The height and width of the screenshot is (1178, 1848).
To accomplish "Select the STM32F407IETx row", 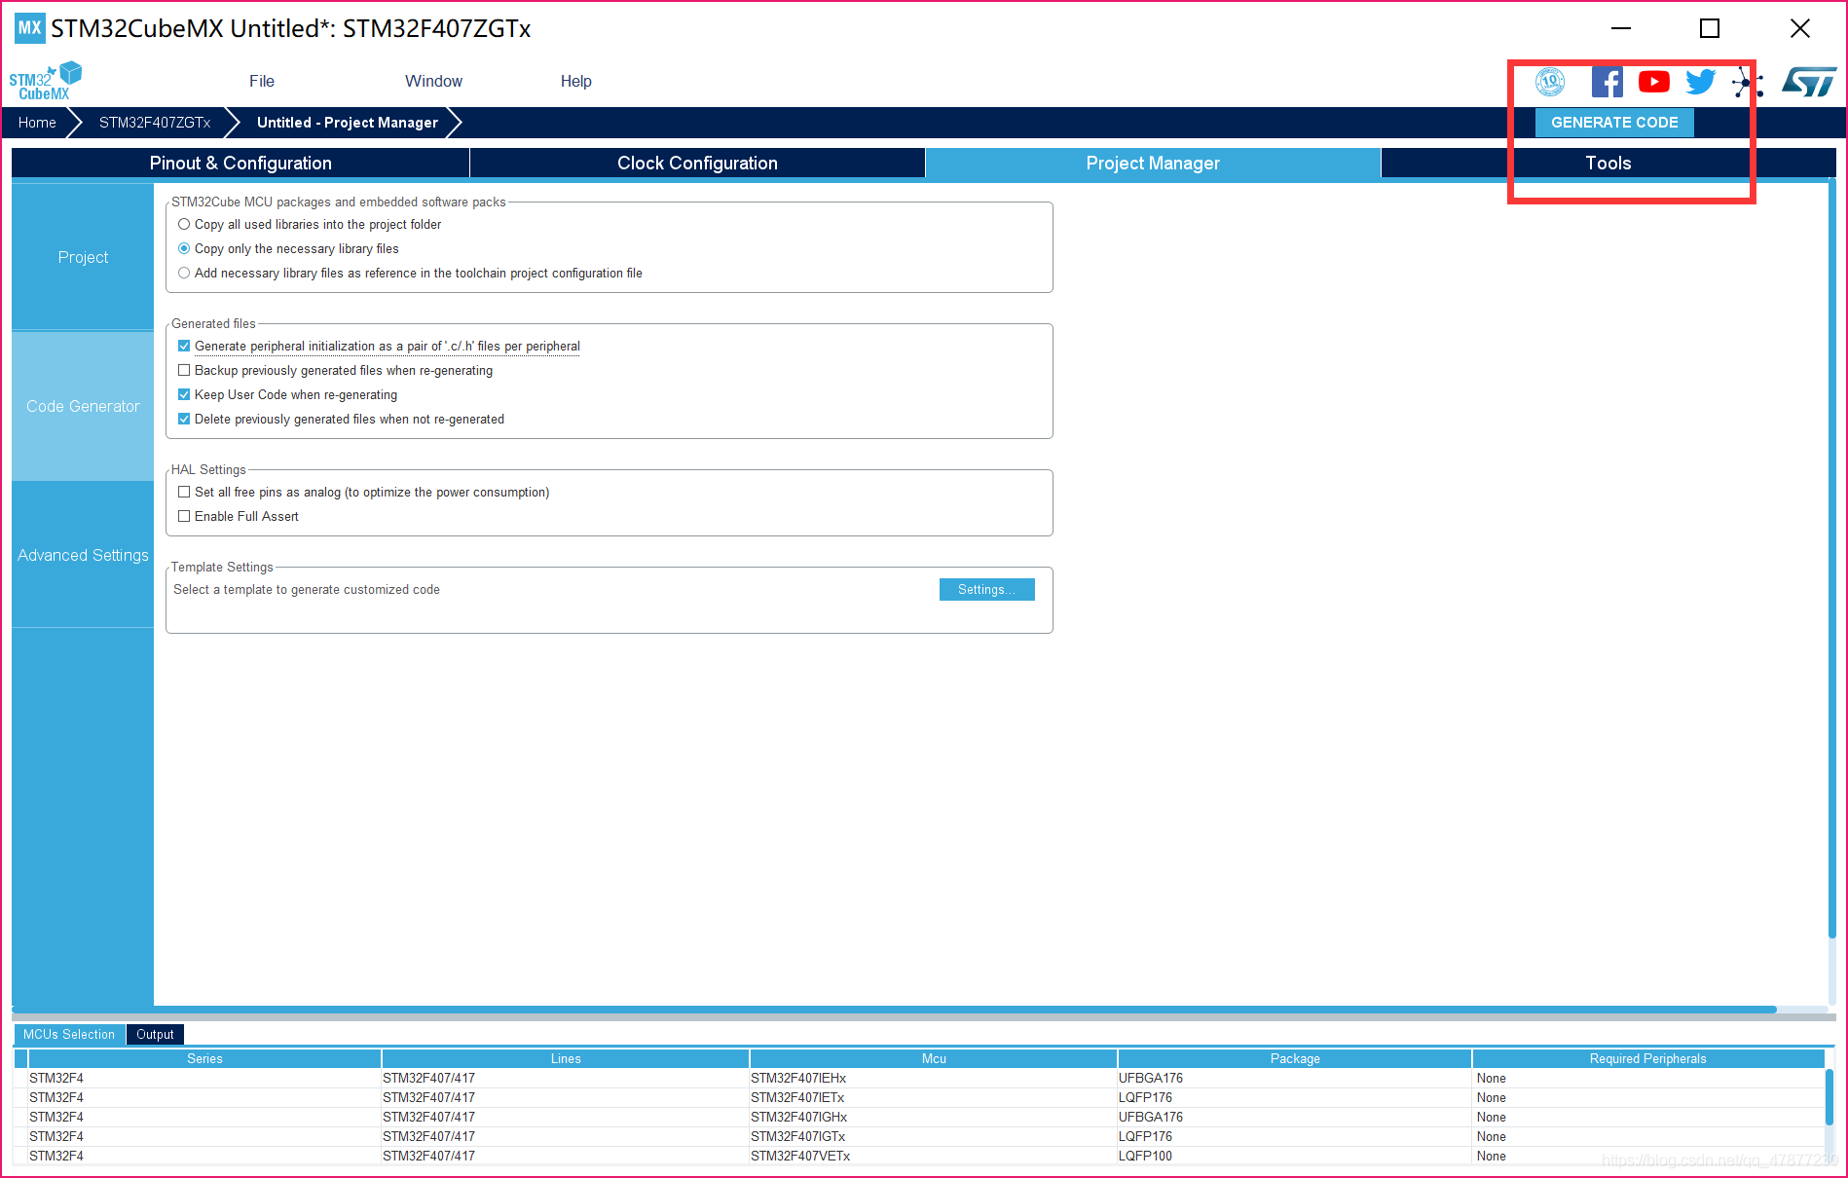I will click(x=918, y=1098).
